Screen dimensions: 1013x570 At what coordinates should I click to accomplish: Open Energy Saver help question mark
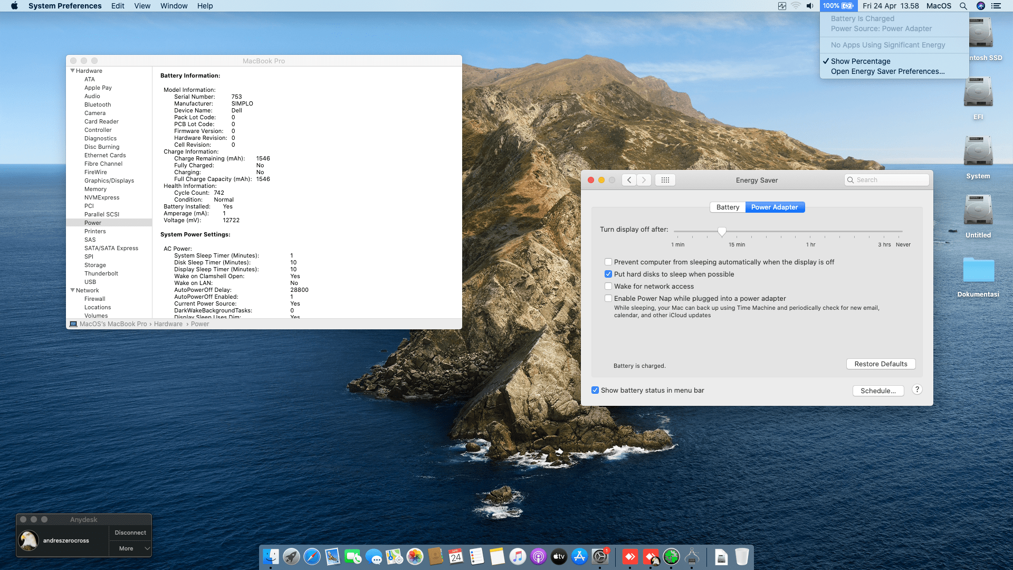pyautogui.click(x=917, y=389)
